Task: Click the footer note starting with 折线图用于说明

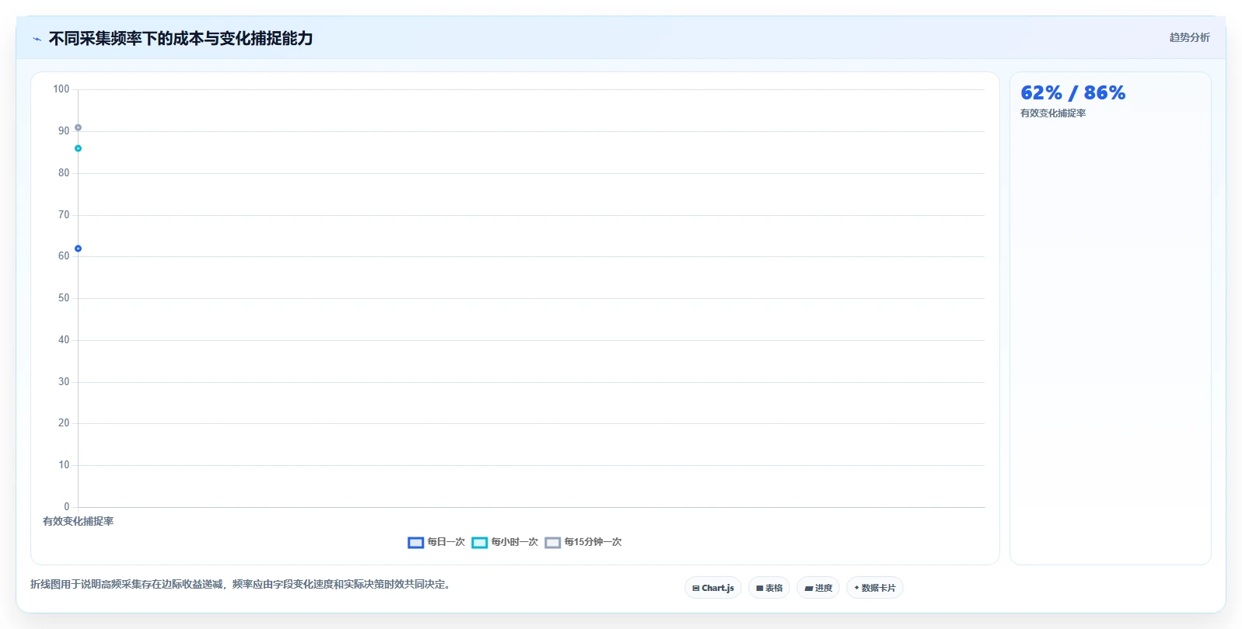Action: [x=240, y=584]
